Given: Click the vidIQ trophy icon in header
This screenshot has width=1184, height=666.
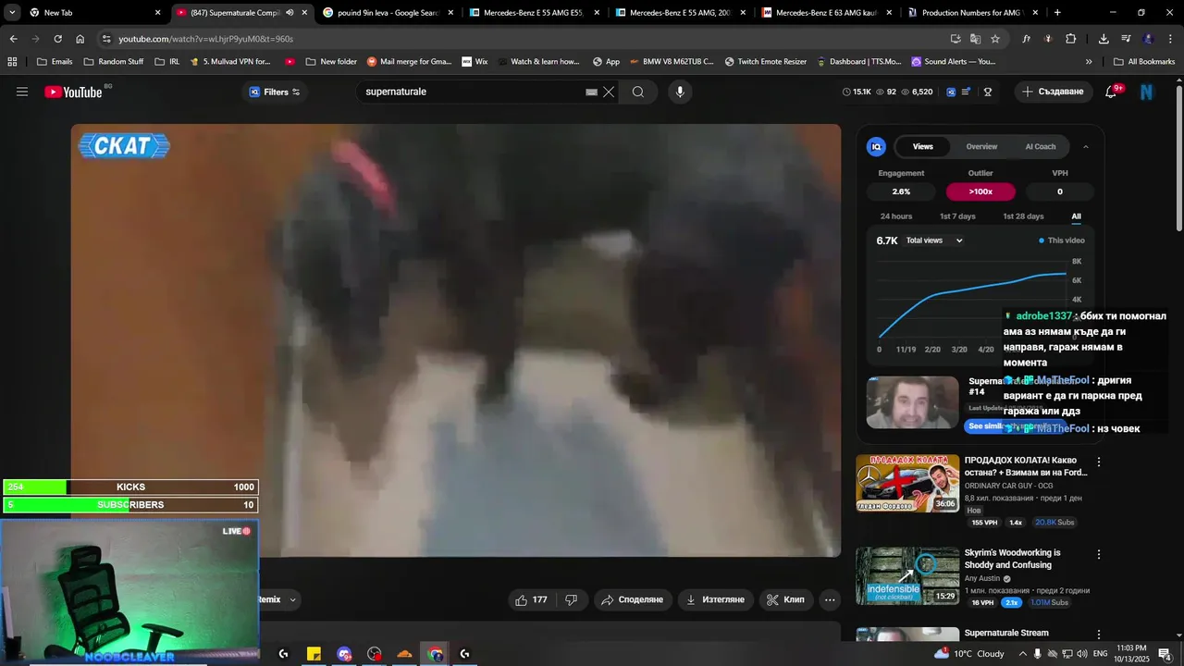Looking at the screenshot, I should click(x=988, y=92).
